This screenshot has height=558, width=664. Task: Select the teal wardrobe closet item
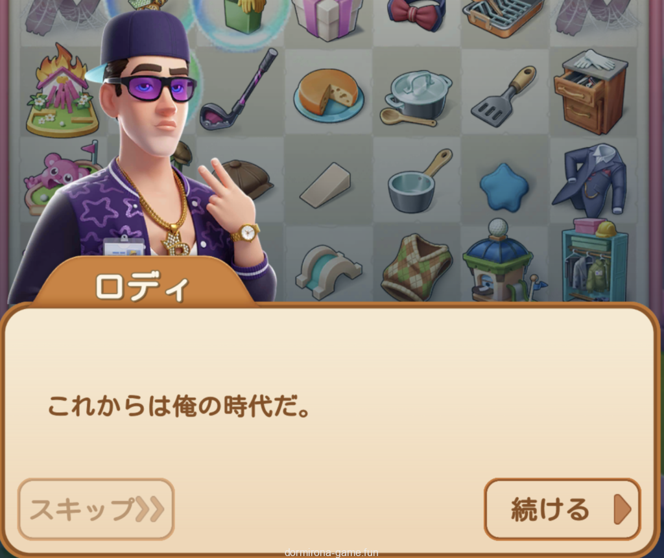pos(594,261)
